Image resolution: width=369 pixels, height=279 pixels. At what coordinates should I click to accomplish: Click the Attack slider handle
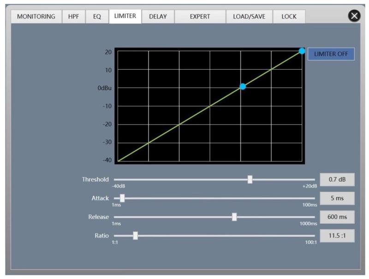tap(122, 198)
